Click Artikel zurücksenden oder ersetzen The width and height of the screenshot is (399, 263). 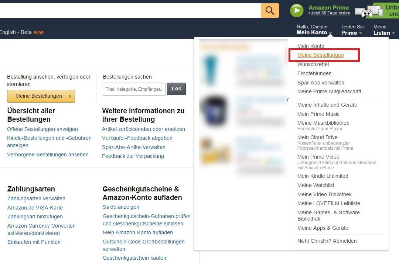pos(143,129)
